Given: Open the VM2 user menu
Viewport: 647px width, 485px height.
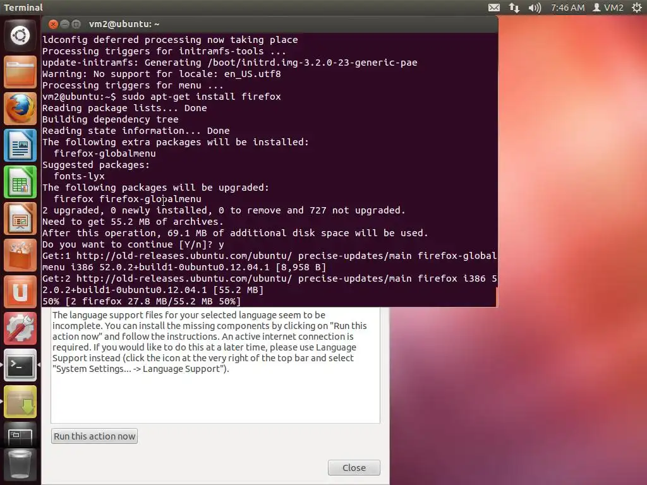Looking at the screenshot, I should click(608, 8).
